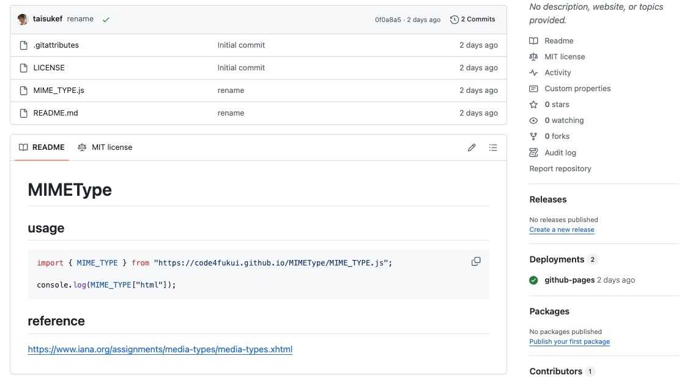Screen dimensions: 690x386
Task: Click Create a new release
Action: (x=562, y=230)
